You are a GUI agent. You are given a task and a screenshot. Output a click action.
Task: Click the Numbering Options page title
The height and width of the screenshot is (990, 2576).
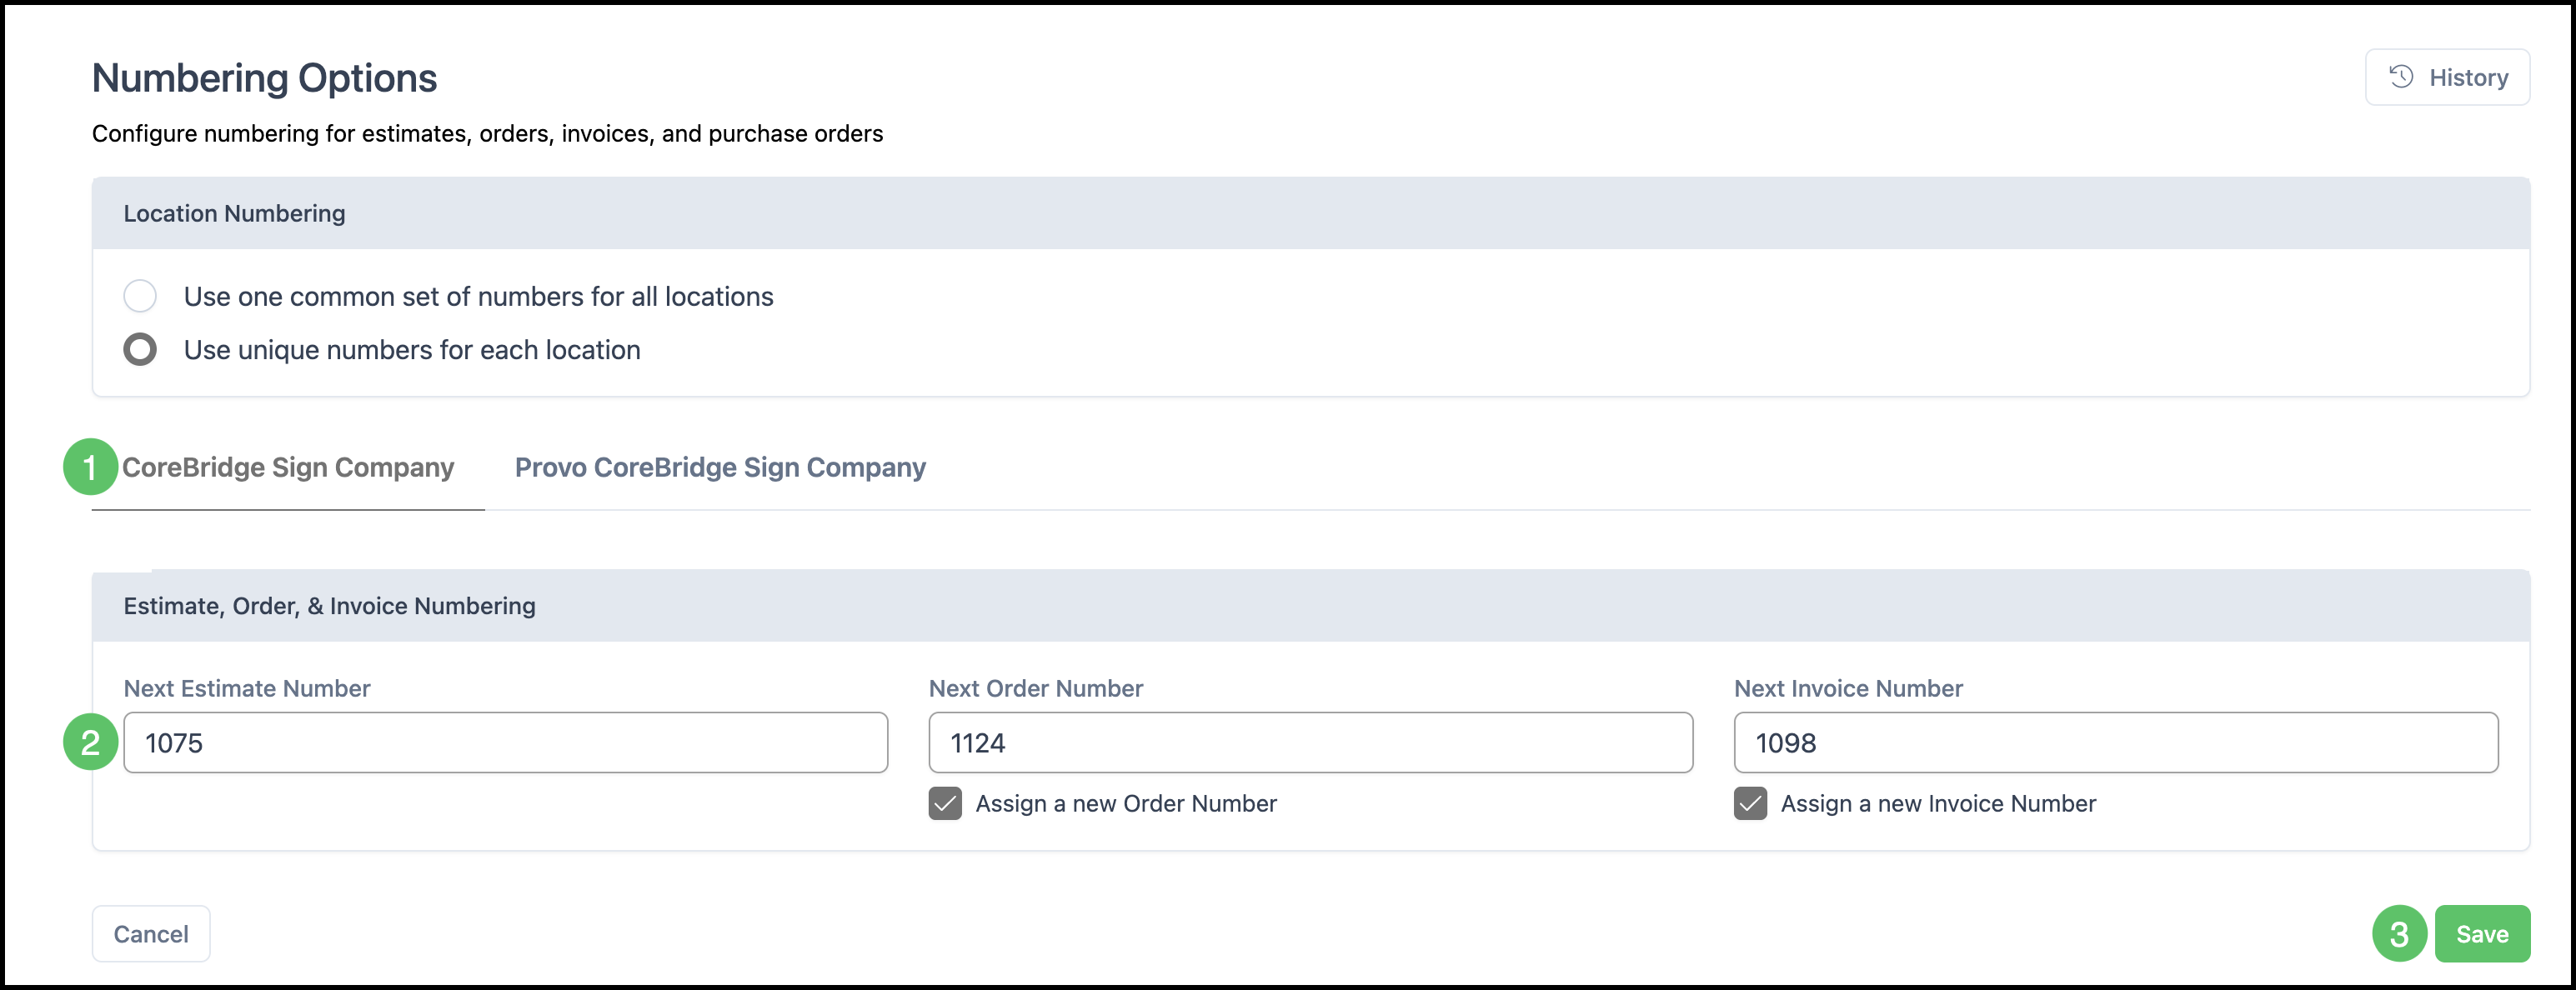[264, 78]
